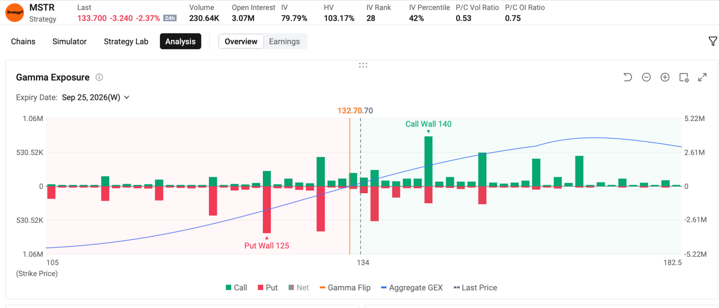Open the filter funnel icon

[x=713, y=41]
